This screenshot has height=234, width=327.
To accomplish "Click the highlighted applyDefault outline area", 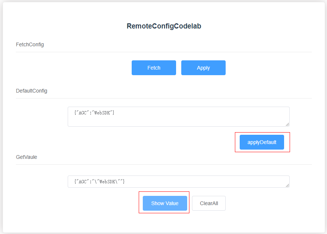I will [262, 142].
